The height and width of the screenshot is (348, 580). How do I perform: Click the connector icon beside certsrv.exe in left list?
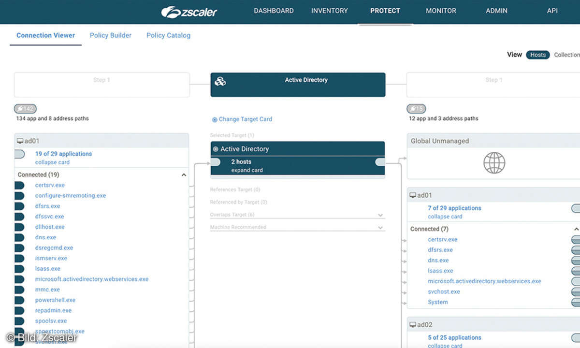pyautogui.click(x=19, y=185)
